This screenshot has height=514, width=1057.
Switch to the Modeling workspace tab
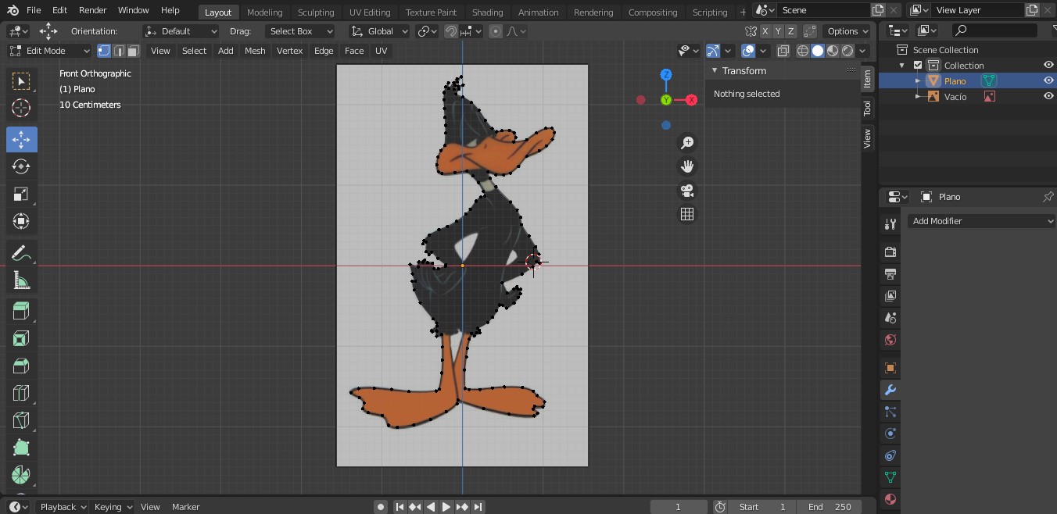[264, 12]
